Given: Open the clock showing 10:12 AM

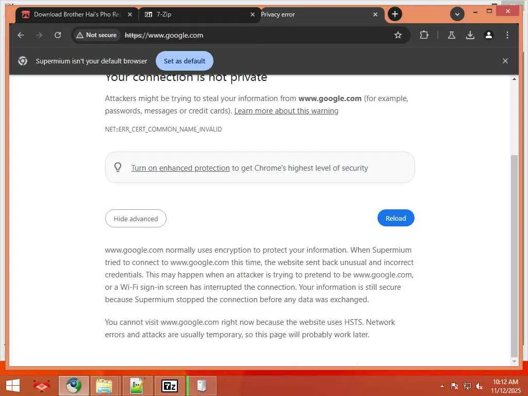Looking at the screenshot, I should point(505,386).
